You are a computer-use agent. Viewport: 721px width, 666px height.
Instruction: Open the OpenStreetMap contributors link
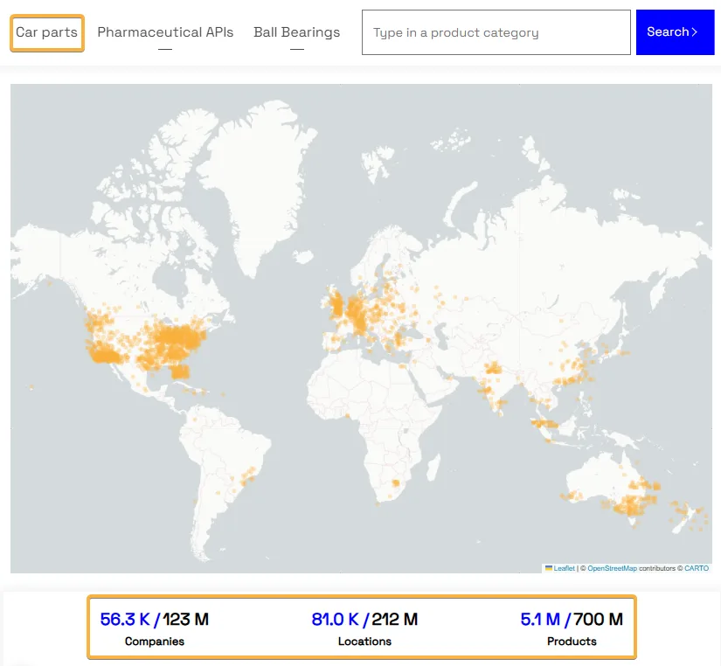tap(612, 568)
